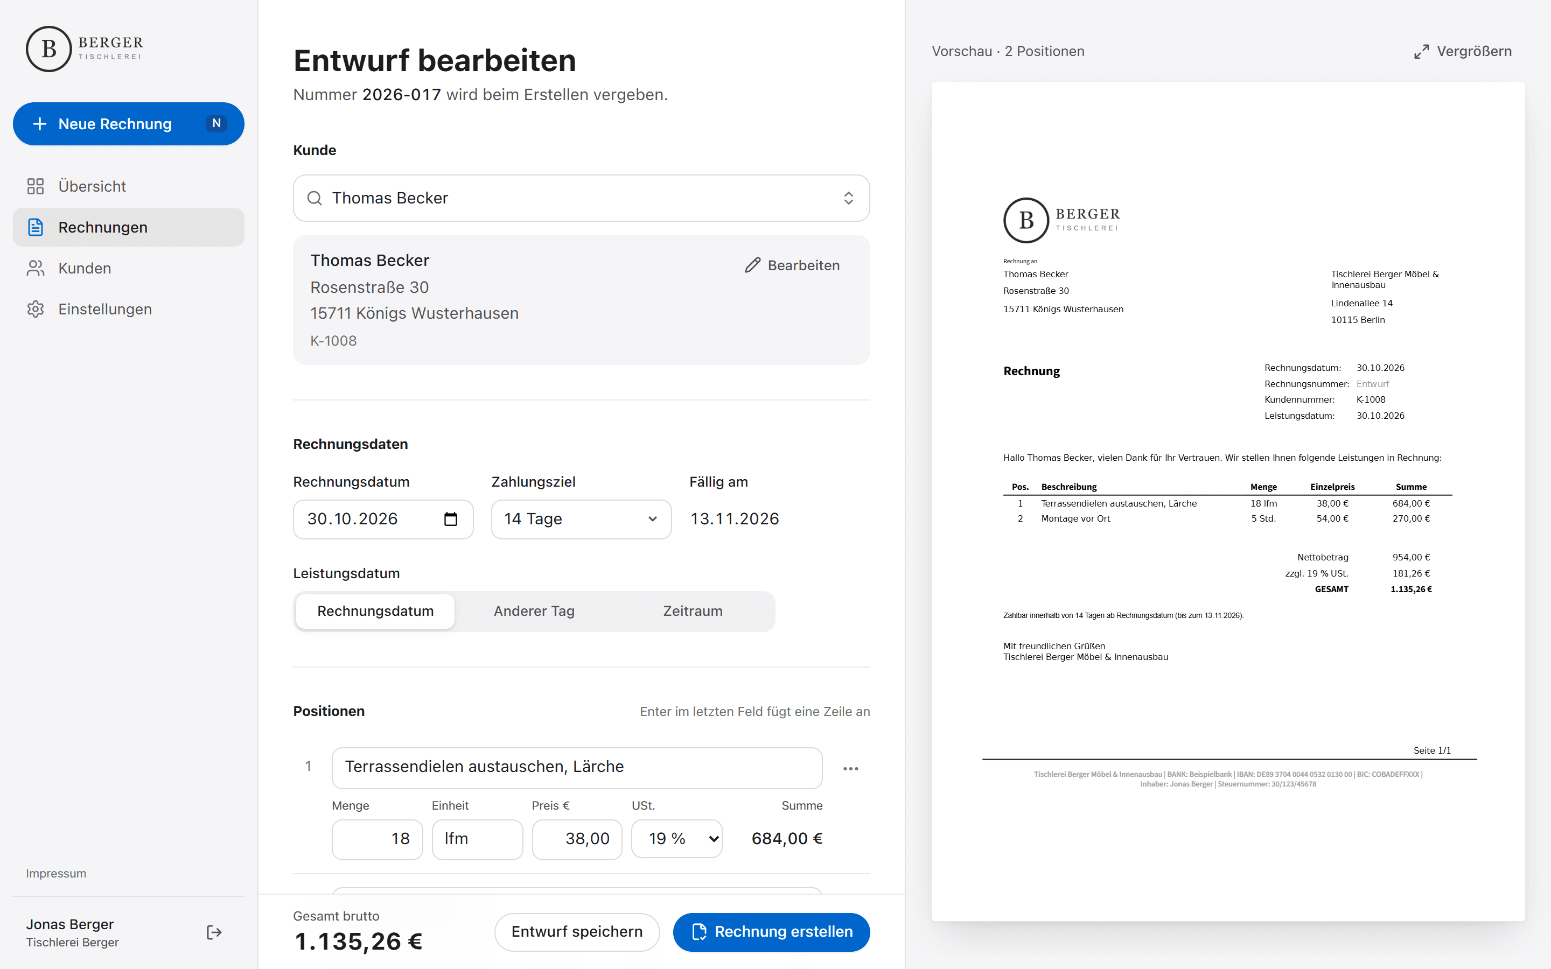
Task: Click the document icon on Rechnung erstellen
Action: click(699, 932)
